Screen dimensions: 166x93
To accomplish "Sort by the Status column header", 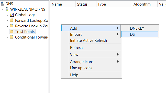I will 86,4.
